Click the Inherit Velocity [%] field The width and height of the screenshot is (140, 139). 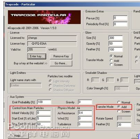[x=44, y=113]
